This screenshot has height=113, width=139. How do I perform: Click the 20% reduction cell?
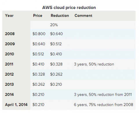coord(54,25)
